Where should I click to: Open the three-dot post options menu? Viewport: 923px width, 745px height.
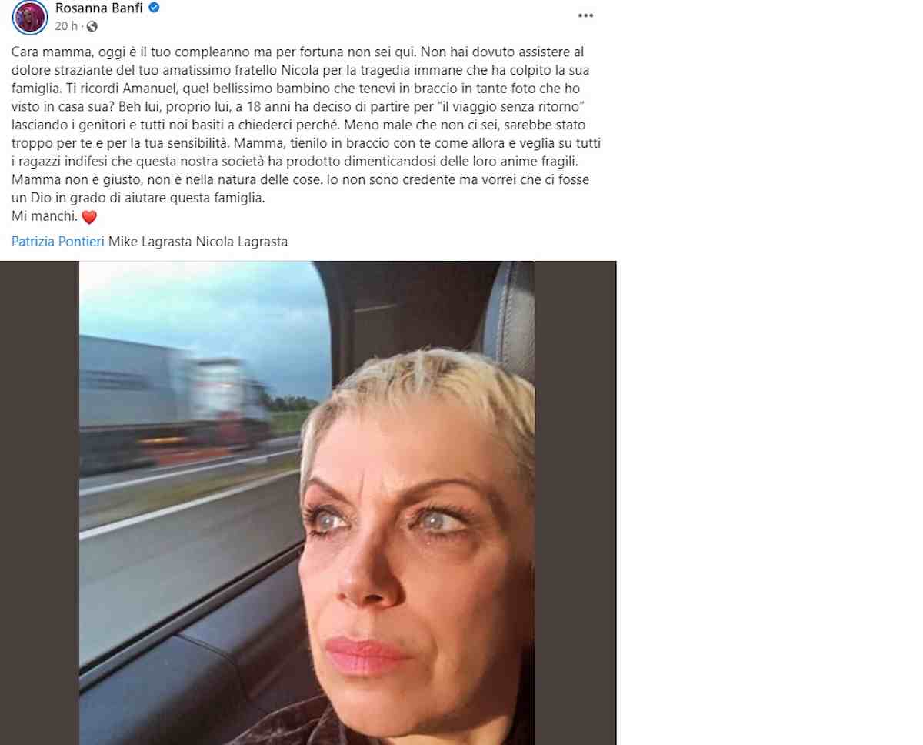(586, 16)
